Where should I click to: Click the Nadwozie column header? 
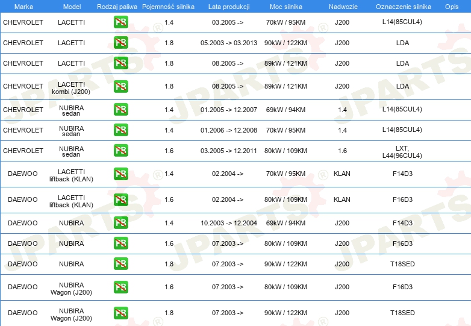click(x=343, y=7)
